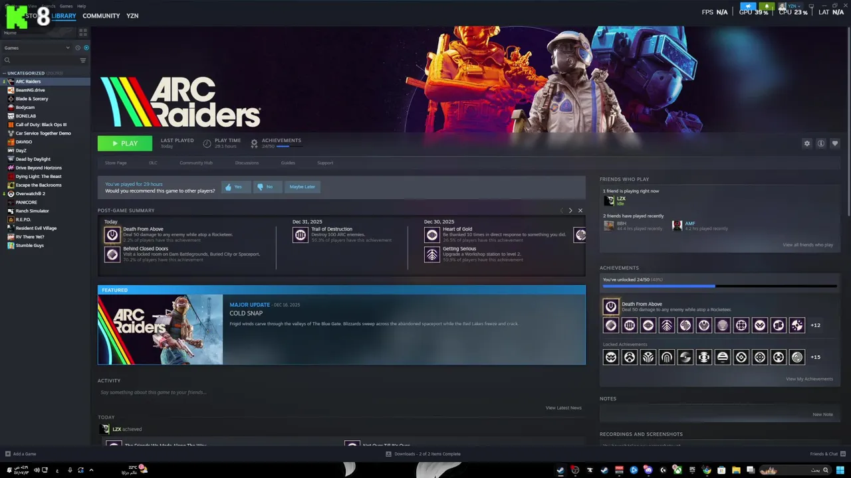The image size is (851, 478).
Task: Open Downloads status in bottom bar
Action: 423,454
